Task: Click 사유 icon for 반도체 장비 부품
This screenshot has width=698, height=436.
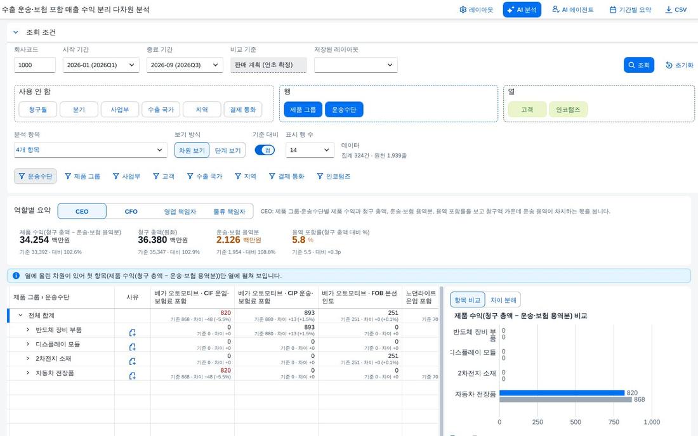Action: [x=132, y=333]
